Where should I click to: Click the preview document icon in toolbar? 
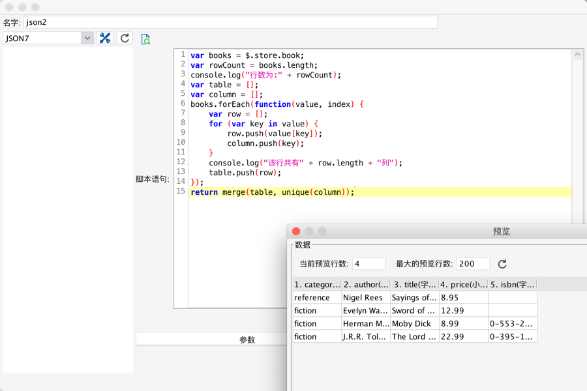coord(145,39)
